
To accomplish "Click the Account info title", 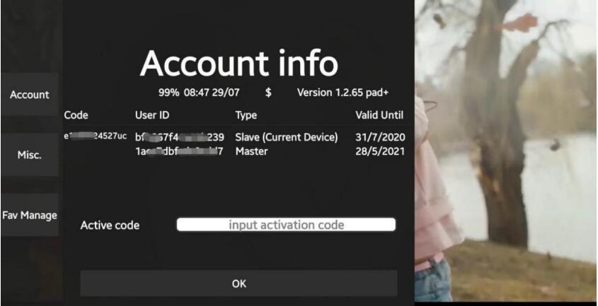I will pyautogui.click(x=238, y=64).
